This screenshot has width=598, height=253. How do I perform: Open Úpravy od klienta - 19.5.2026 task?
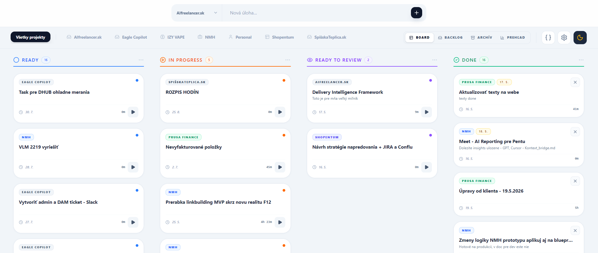point(491,191)
